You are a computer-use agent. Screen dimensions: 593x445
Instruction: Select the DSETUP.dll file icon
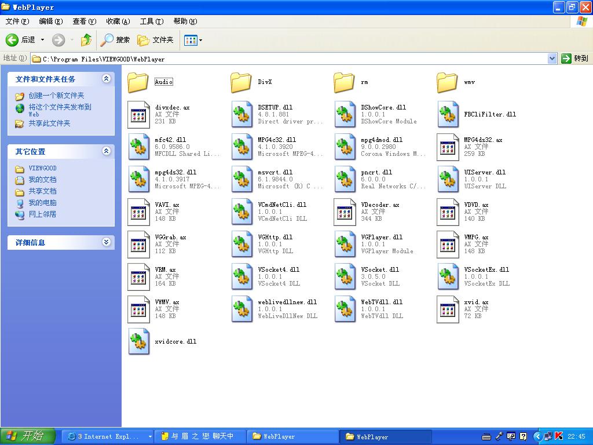point(241,114)
